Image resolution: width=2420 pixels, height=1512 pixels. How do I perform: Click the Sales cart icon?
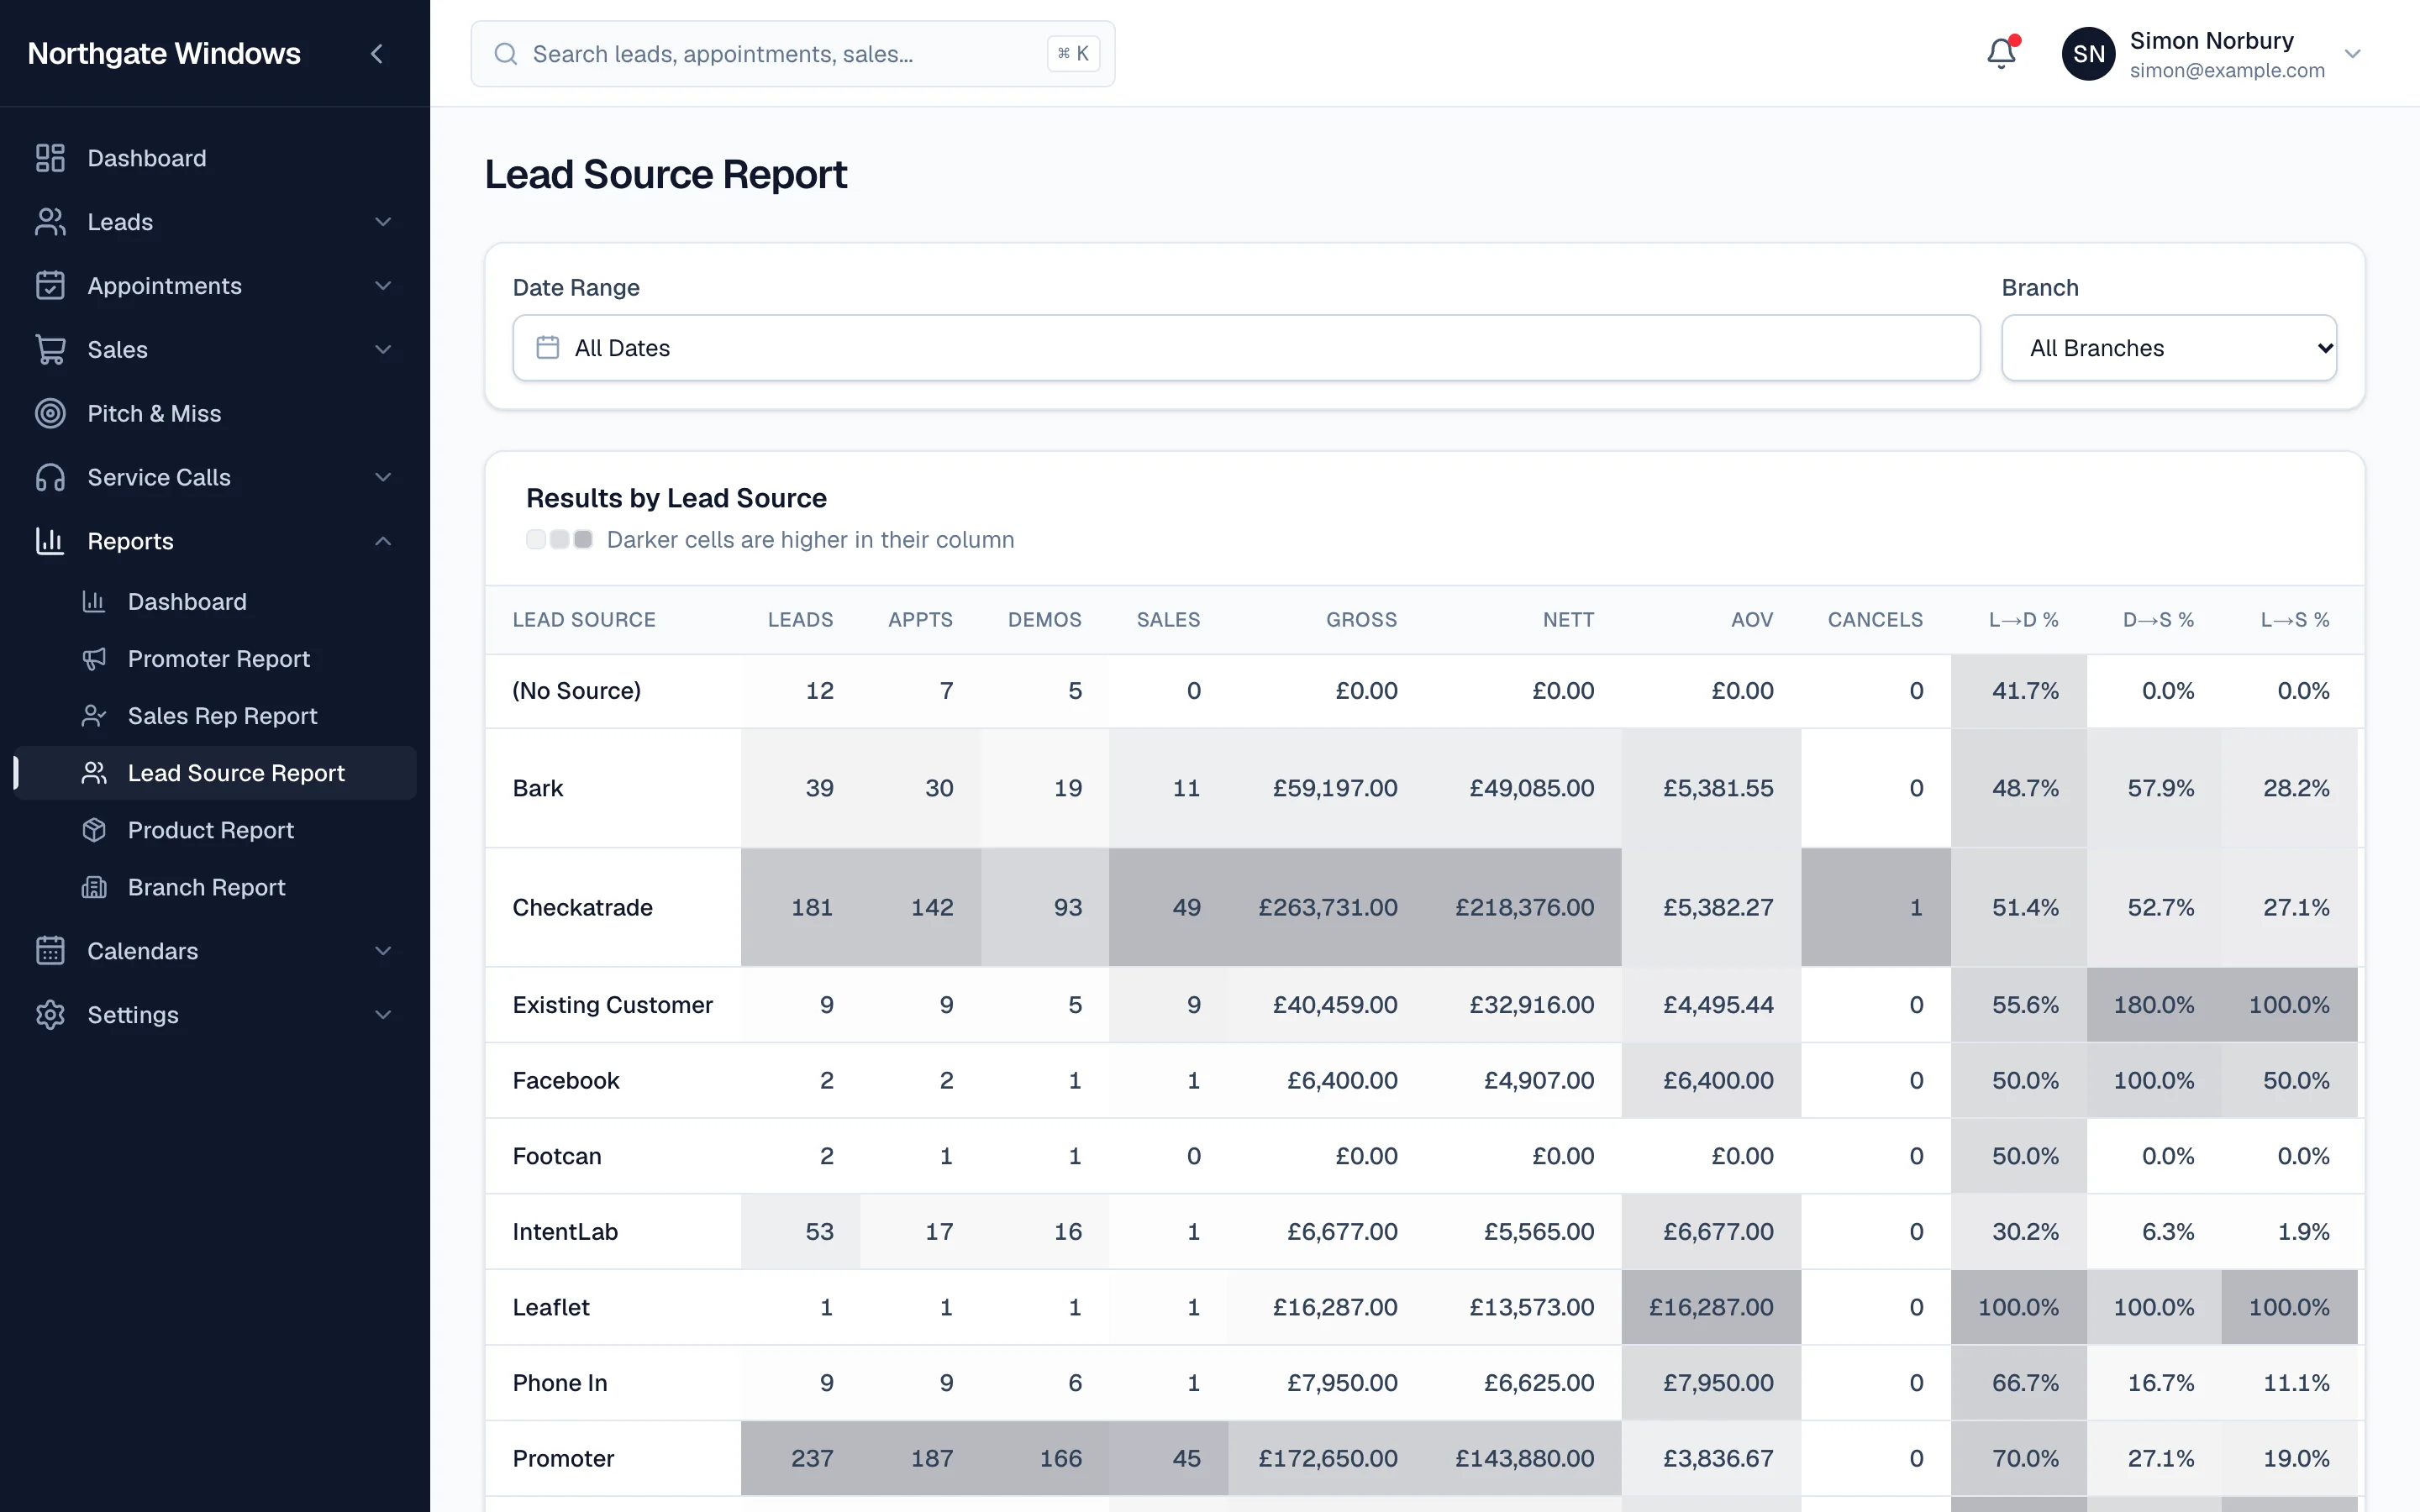[50, 350]
